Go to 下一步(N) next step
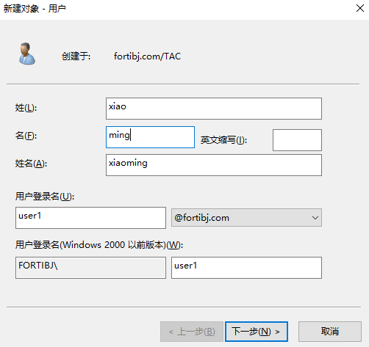Viewport: 369px width, 347px height. click(x=257, y=332)
